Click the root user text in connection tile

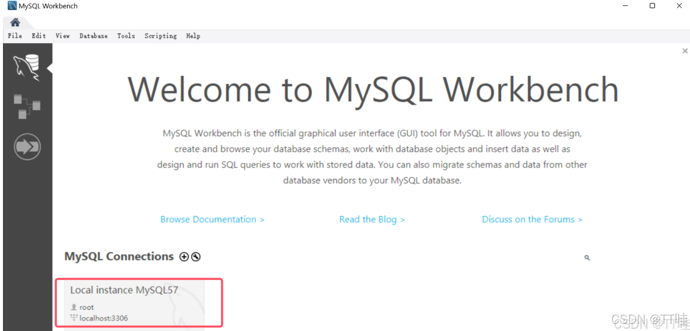(87, 307)
